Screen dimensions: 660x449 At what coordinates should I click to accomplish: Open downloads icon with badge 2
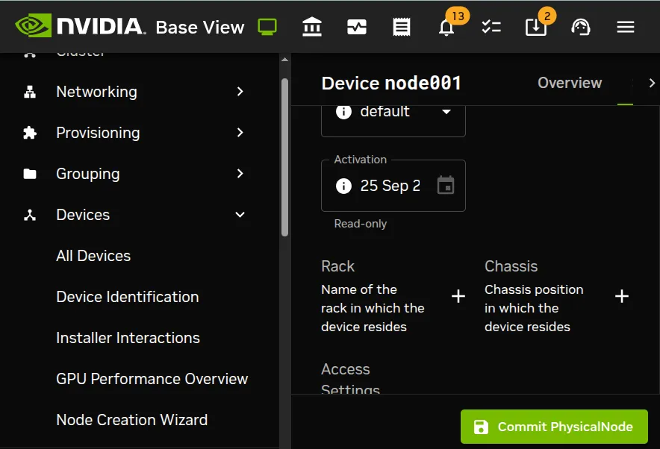[x=536, y=28]
